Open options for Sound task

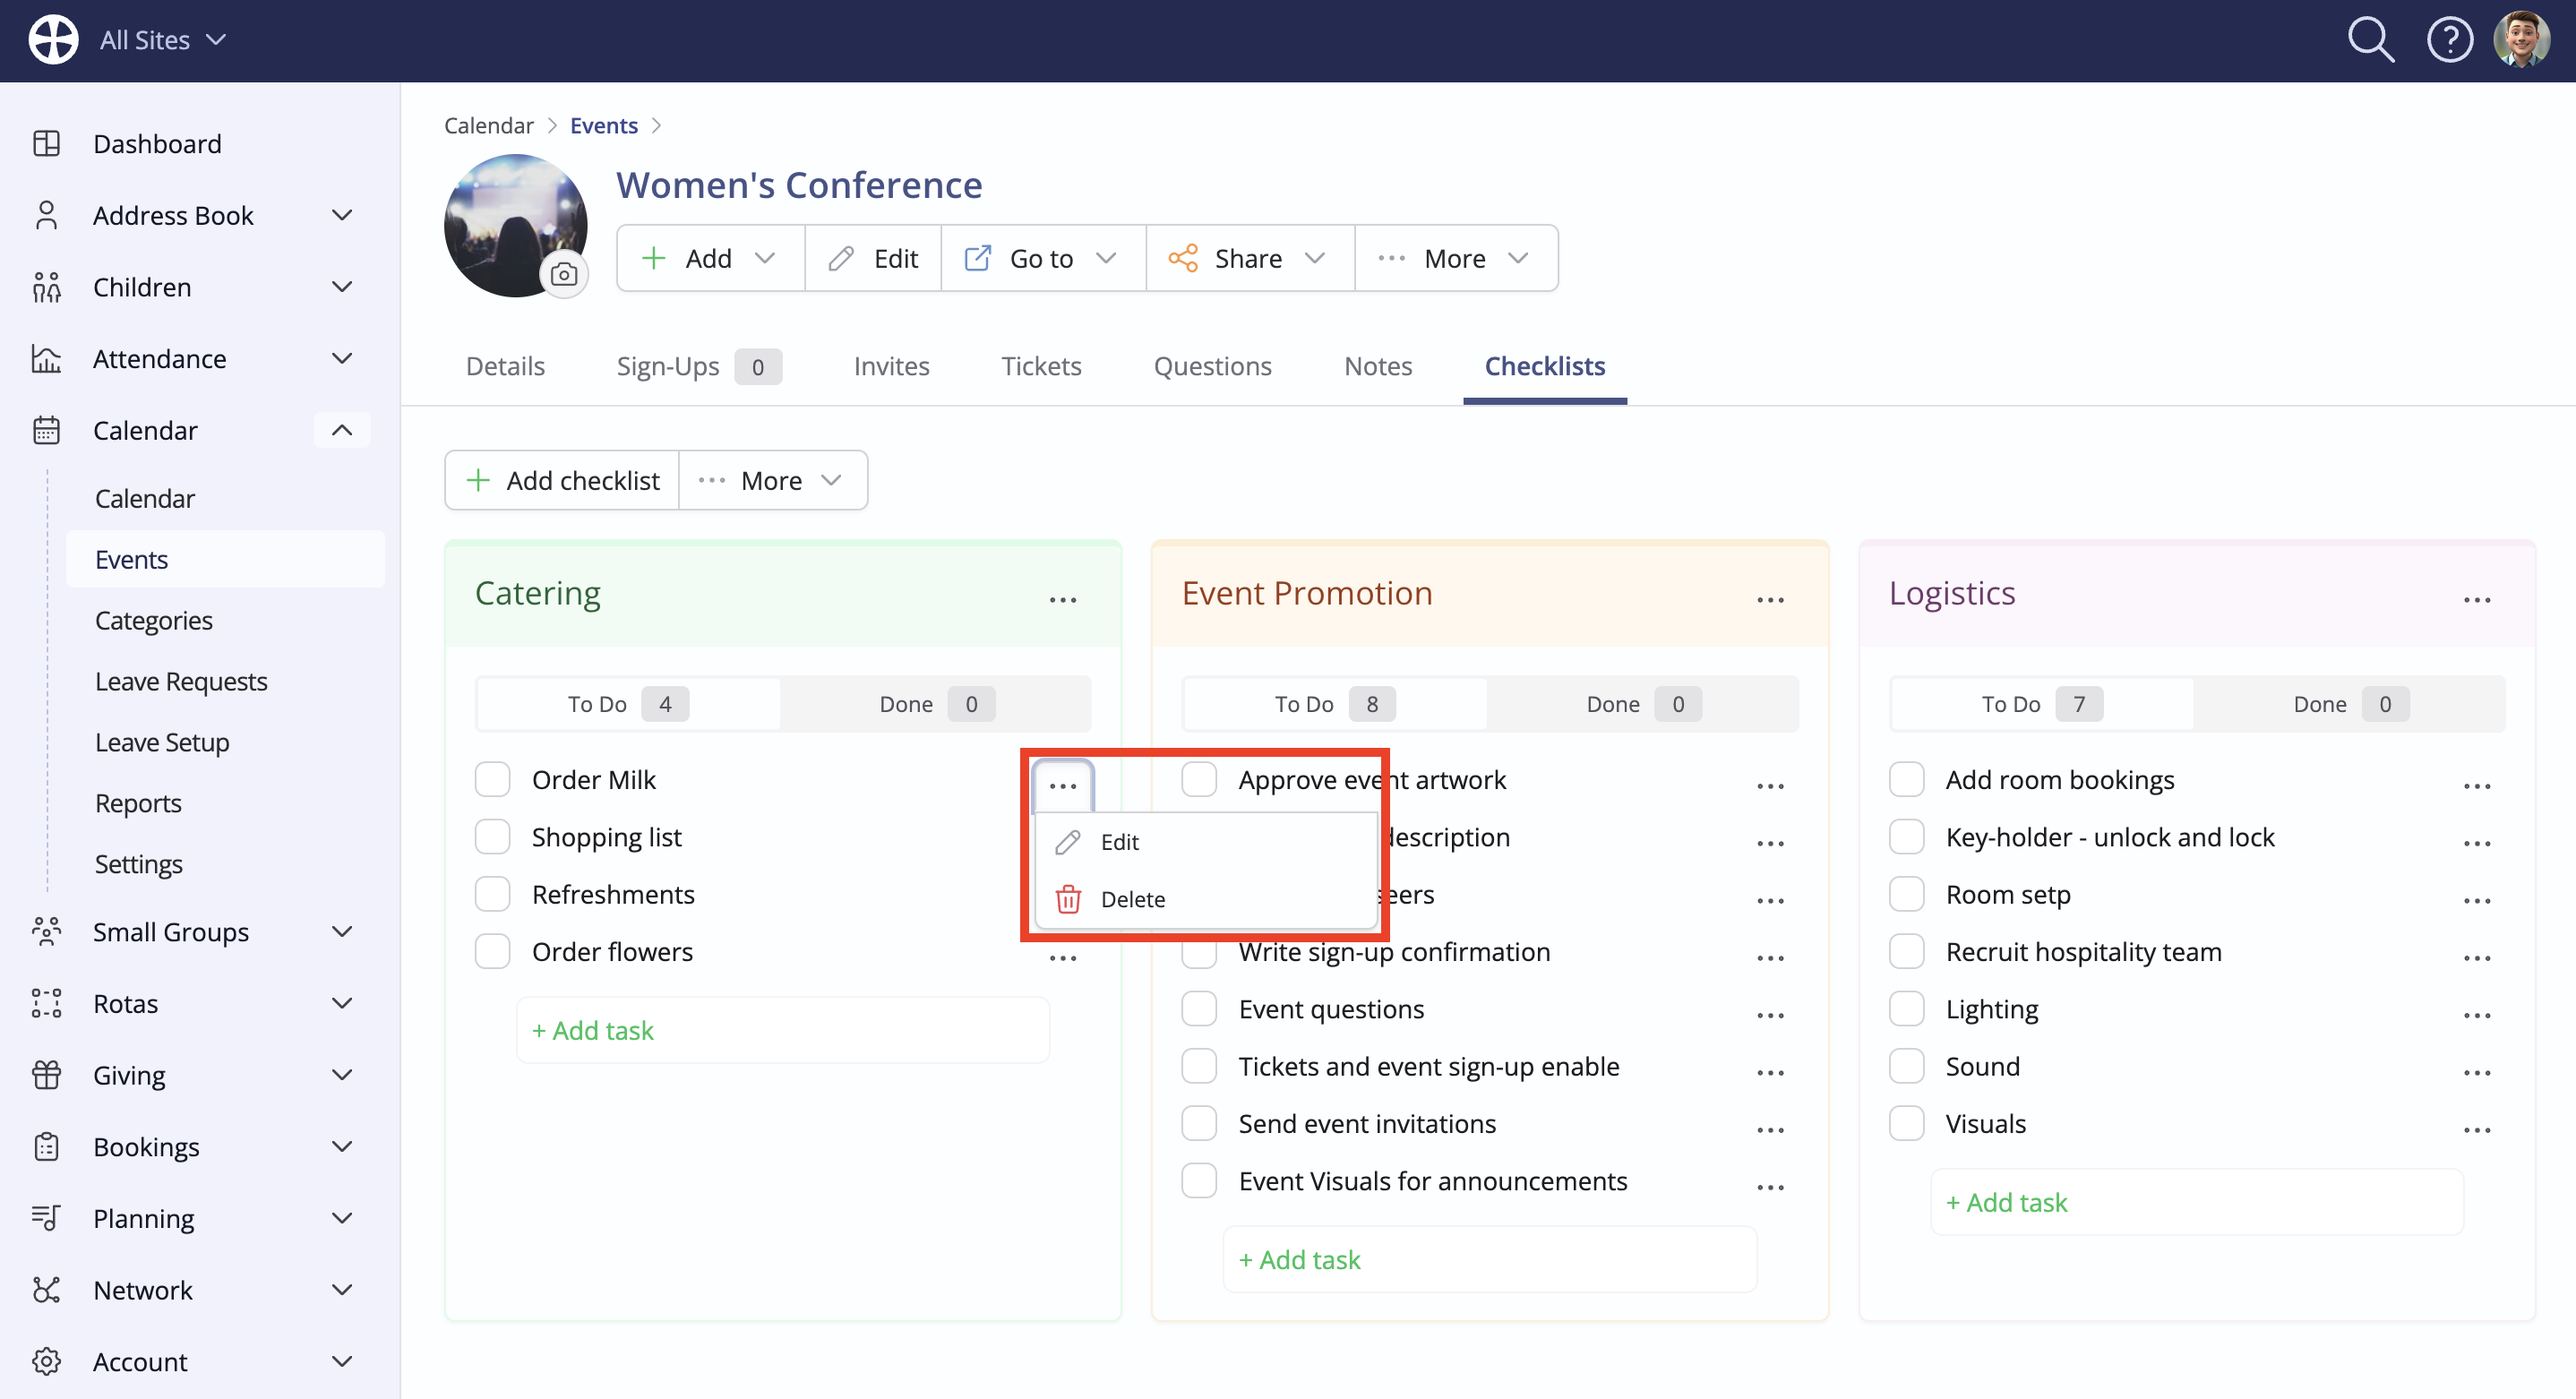pyautogui.click(x=2477, y=1072)
